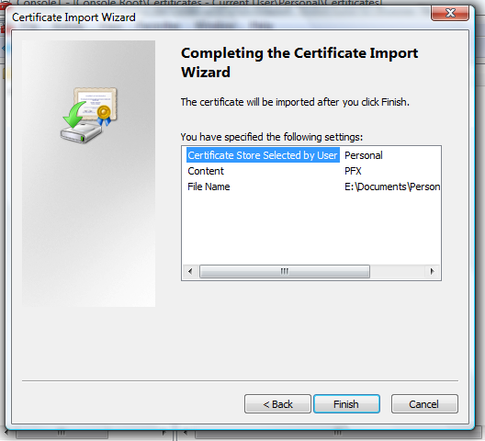Click the Personal store value

(364, 155)
